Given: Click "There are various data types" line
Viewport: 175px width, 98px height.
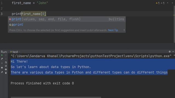Looking at the screenshot, I should 89,72.
